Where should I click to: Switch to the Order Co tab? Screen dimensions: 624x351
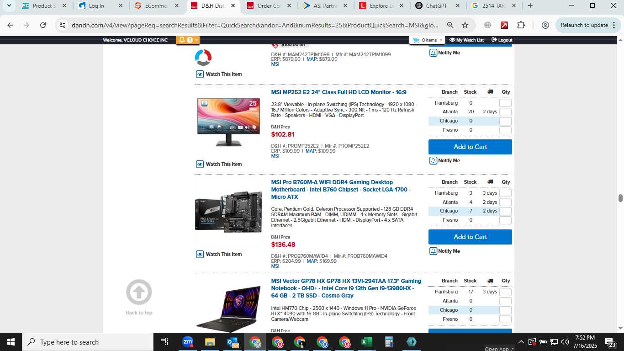click(269, 6)
